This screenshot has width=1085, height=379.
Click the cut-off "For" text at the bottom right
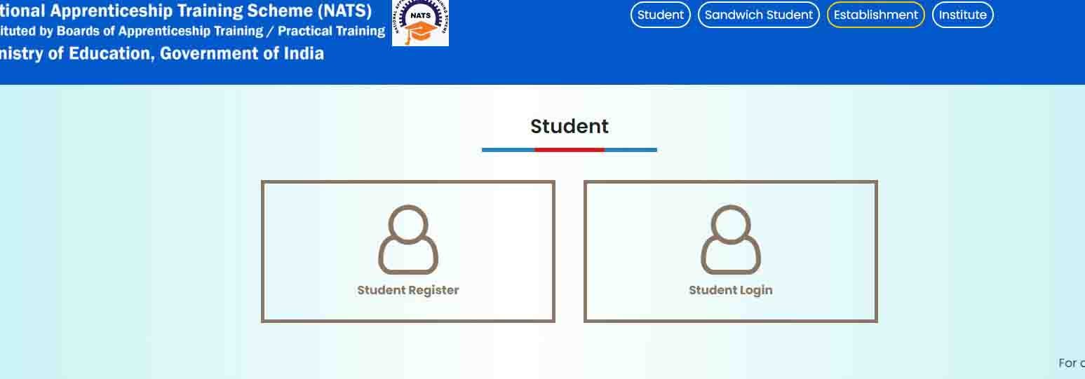[x=1072, y=363]
